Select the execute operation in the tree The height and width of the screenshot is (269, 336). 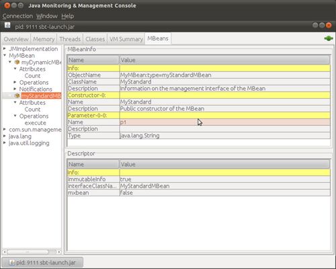pyautogui.click(x=36, y=123)
